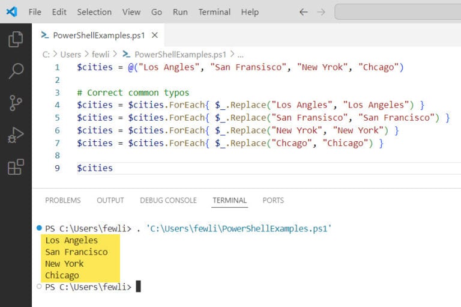Click the command center search box
The width and height of the screenshot is (461, 307).
[397, 12]
